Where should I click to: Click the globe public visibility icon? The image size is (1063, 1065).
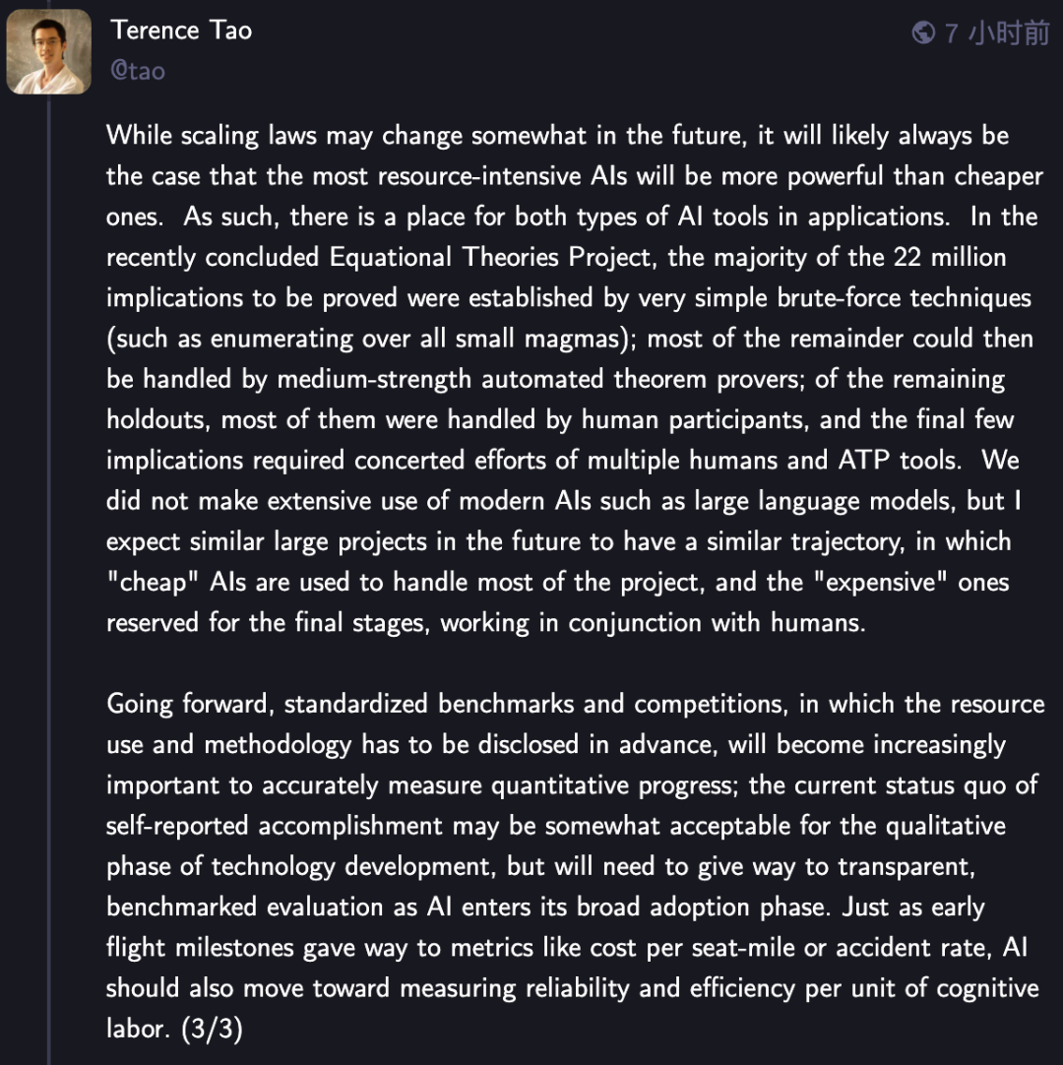pyautogui.click(x=922, y=33)
